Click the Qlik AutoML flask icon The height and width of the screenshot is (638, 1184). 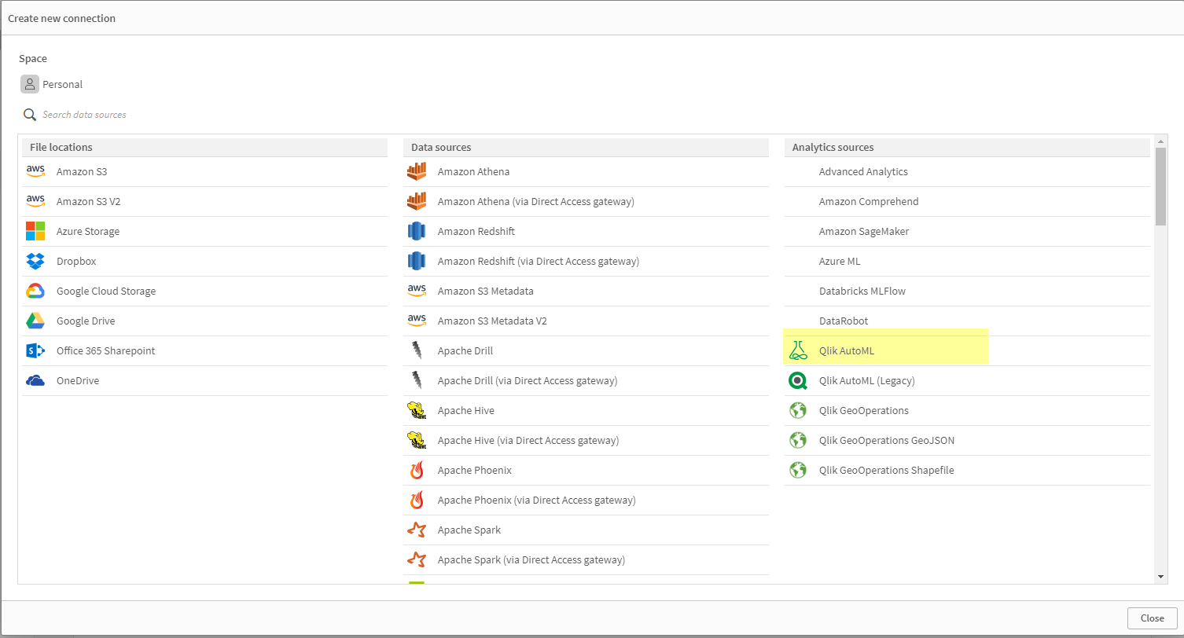[x=798, y=350]
